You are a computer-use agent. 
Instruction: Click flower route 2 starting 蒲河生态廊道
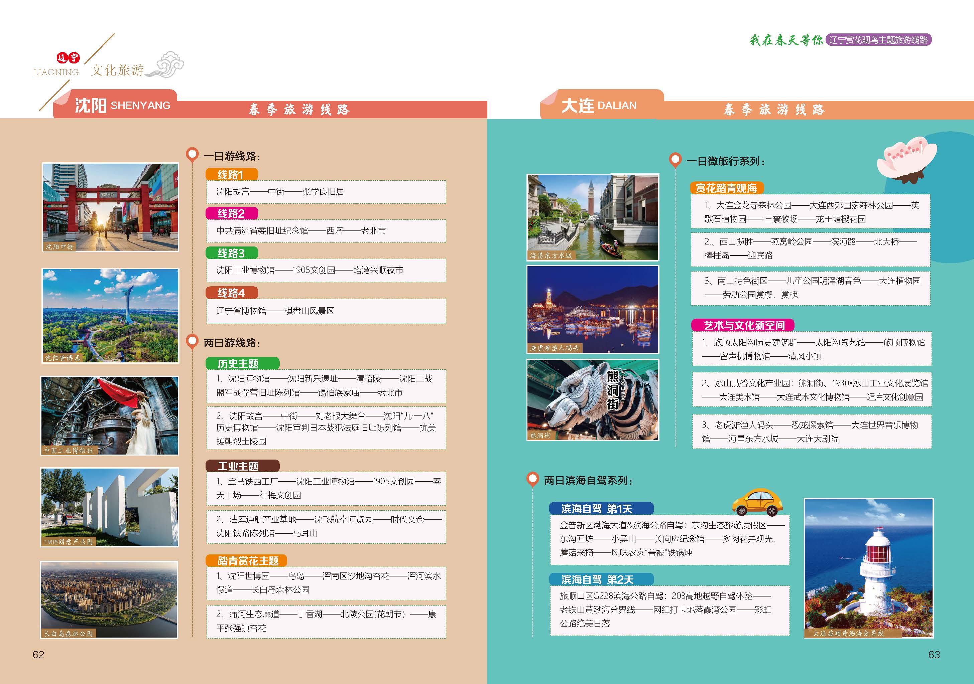[326, 621]
